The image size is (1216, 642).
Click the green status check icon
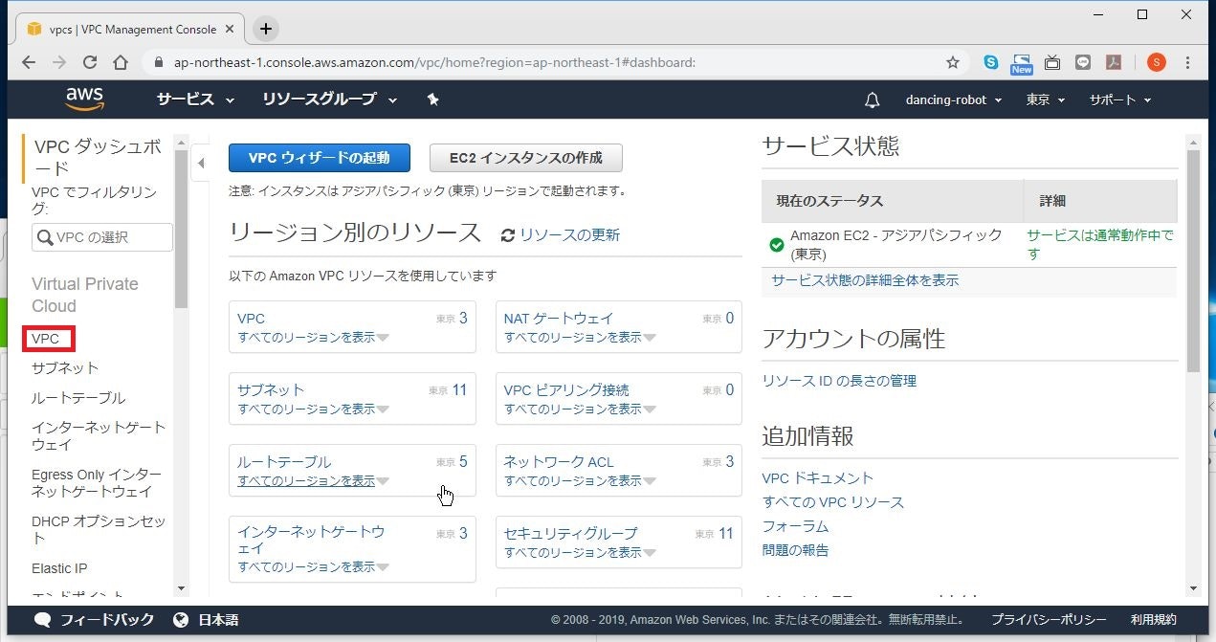777,245
